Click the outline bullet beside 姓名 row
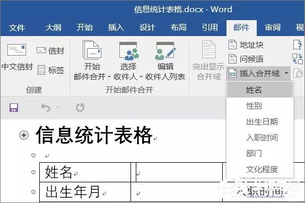This screenshot has height=203, width=305. coord(33,172)
